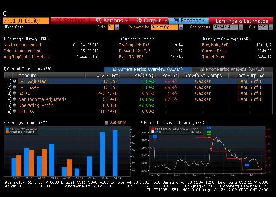Open the Consensus Standard dropdown

tap(241, 27)
